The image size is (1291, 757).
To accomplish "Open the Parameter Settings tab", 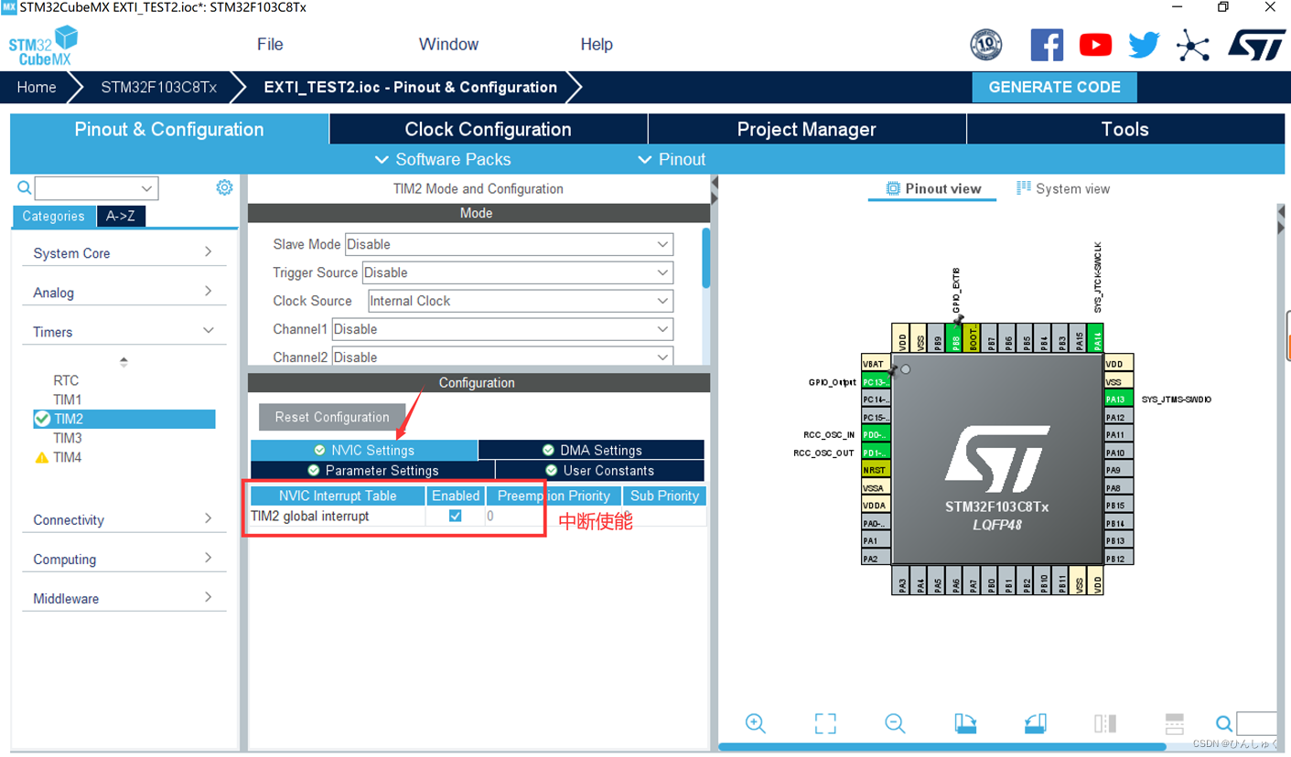I will pos(372,470).
